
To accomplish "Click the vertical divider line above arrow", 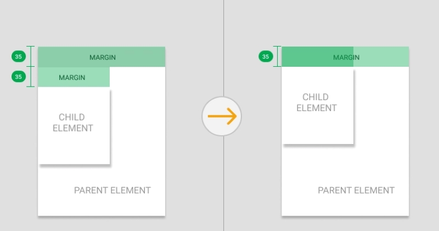I will [x=223, y=48].
